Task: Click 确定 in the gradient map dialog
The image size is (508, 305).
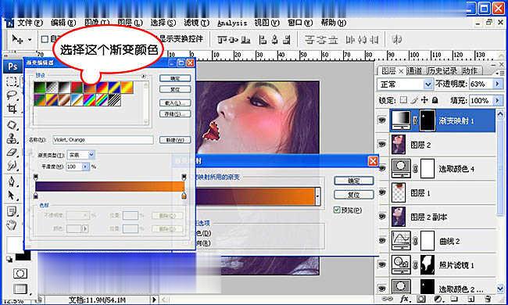Action: point(353,181)
